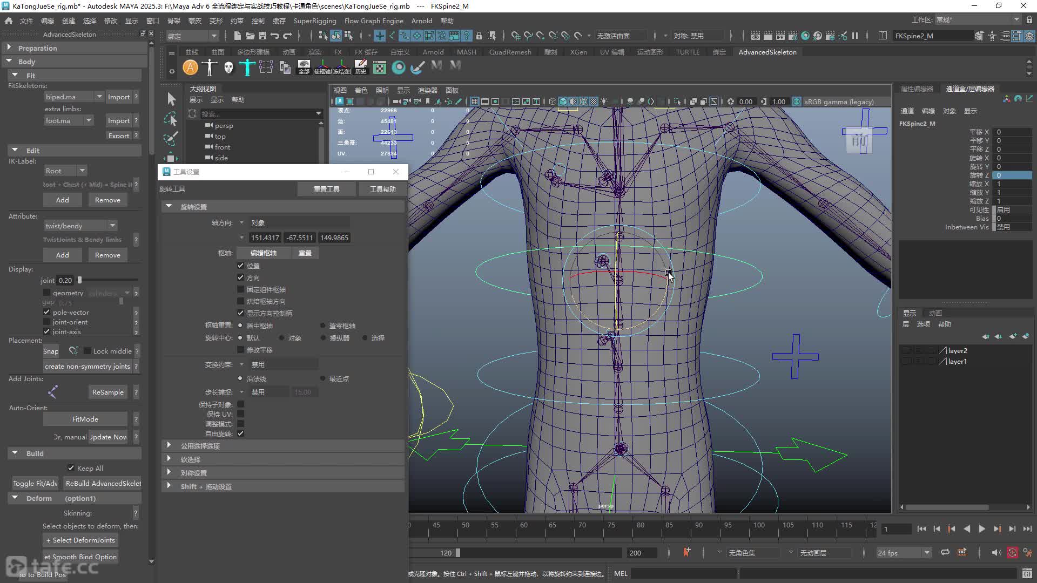Click the undo arrow icon in the status line
The width and height of the screenshot is (1037, 583).
click(x=275, y=36)
